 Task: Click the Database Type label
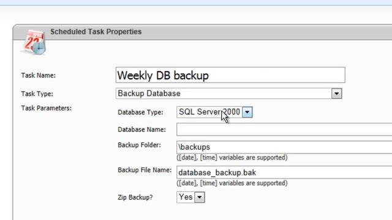tap(140, 112)
